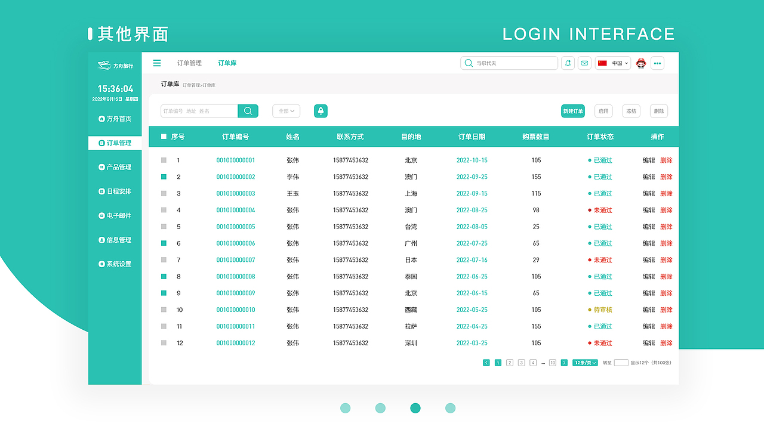Open 订单管理 in the sidebar
Image resolution: width=764 pixels, height=430 pixels.
pos(115,143)
